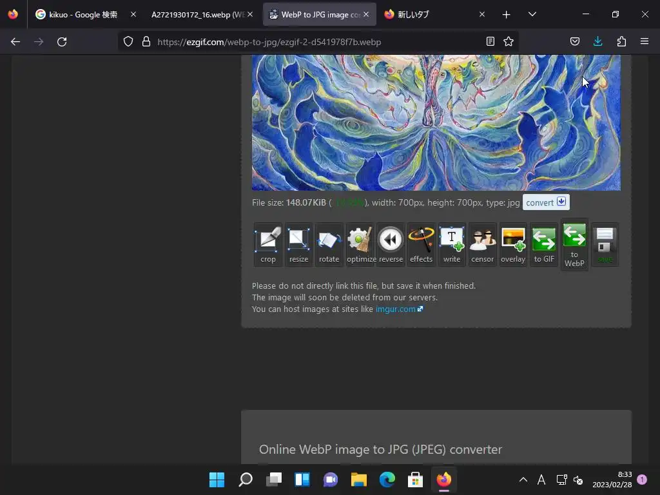Image resolution: width=660 pixels, height=495 pixels.
Task: Show hidden system tray icons
Action: [x=523, y=480]
